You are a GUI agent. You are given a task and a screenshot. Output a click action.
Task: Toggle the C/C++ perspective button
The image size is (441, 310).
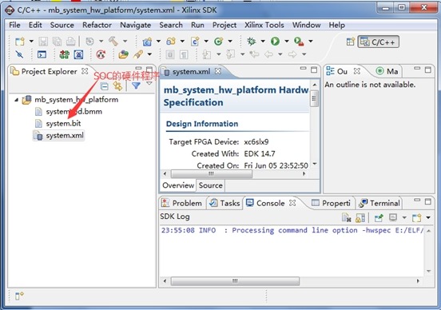(x=378, y=42)
